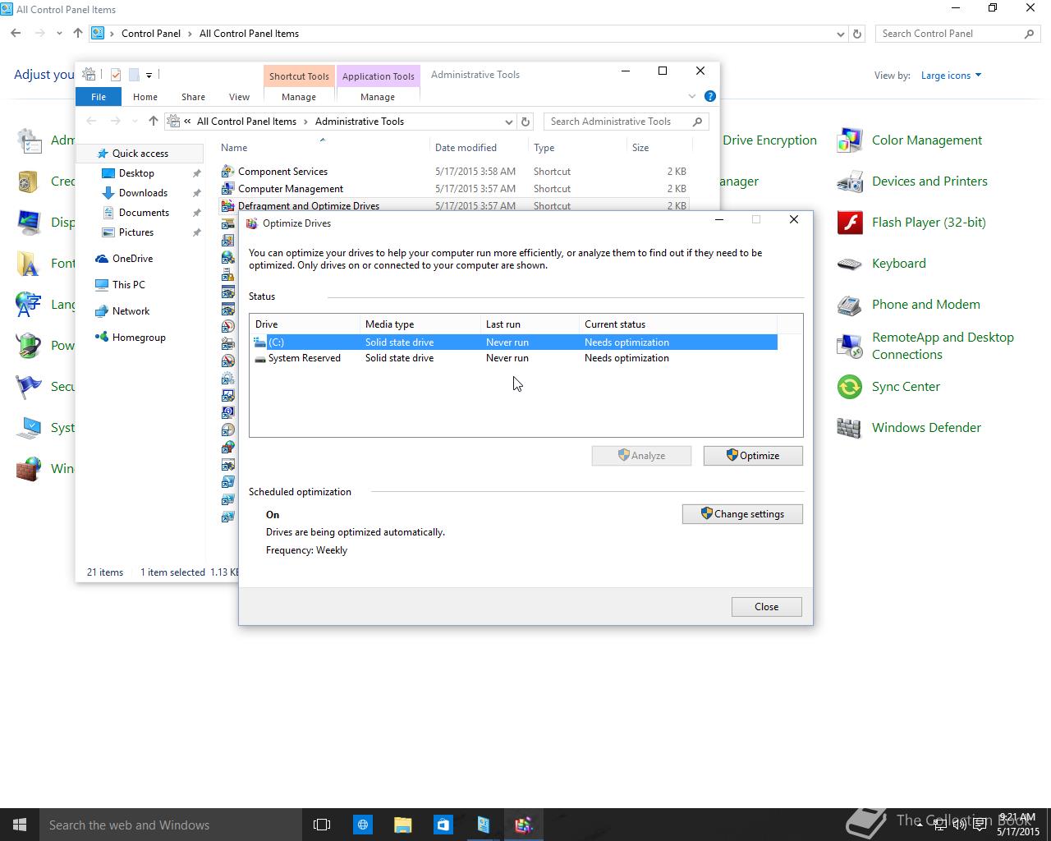
Task: Click the Current status column header
Action: [678, 324]
